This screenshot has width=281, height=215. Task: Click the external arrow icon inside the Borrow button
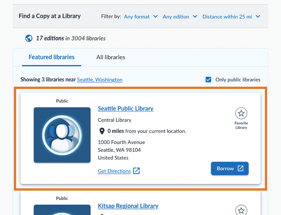click(241, 168)
